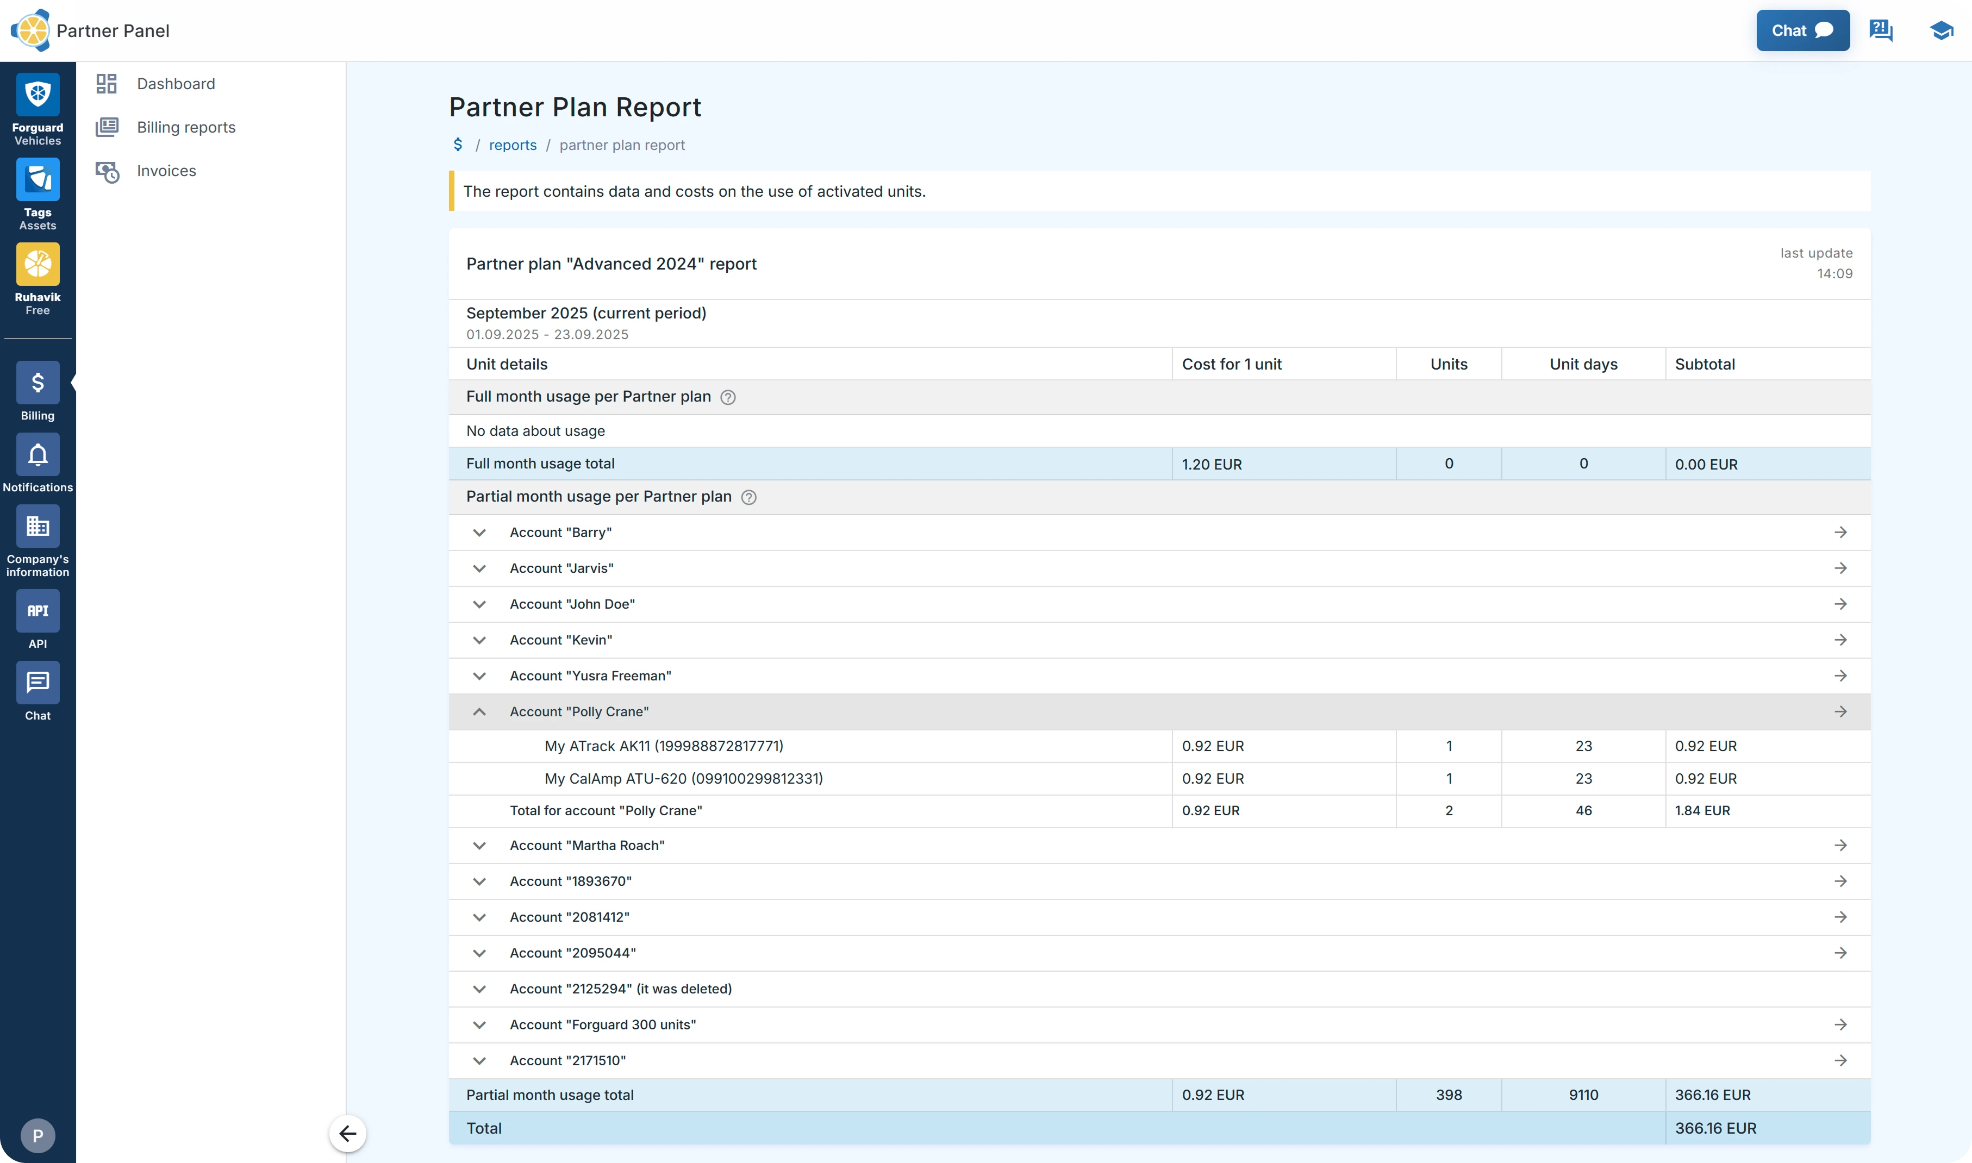Open the reports breadcrumb link

point(513,144)
